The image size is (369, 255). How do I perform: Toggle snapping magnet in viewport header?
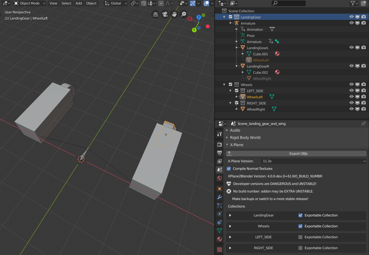(x=143, y=3)
